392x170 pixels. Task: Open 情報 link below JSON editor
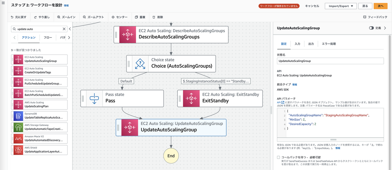click(338, 148)
